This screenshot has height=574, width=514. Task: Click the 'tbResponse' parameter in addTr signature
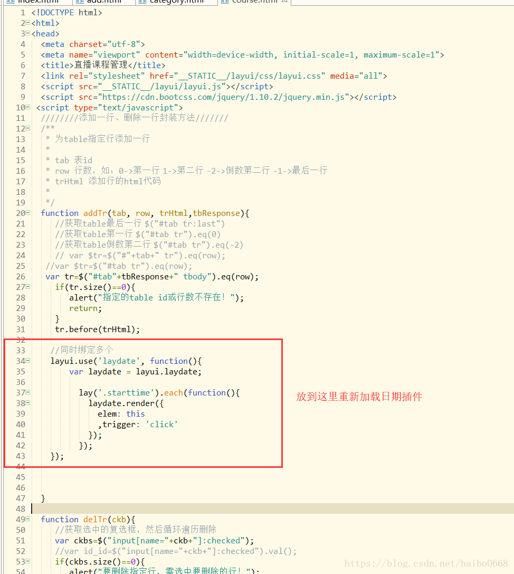click(x=216, y=213)
